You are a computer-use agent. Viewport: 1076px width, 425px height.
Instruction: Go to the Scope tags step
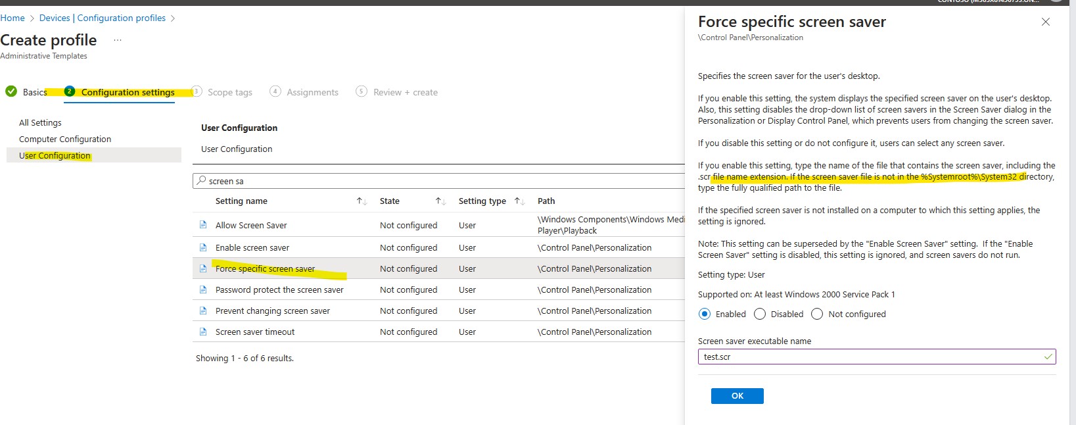(229, 92)
